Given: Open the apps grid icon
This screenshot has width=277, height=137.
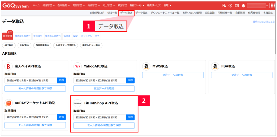Looking at the screenshot, I should (x=272, y=6).
